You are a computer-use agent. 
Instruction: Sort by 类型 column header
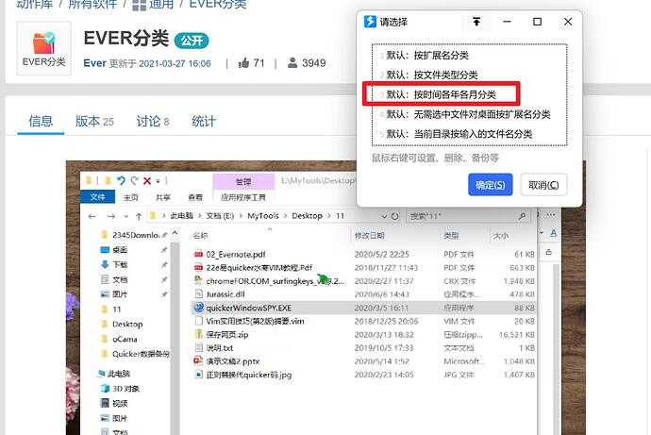coord(451,236)
